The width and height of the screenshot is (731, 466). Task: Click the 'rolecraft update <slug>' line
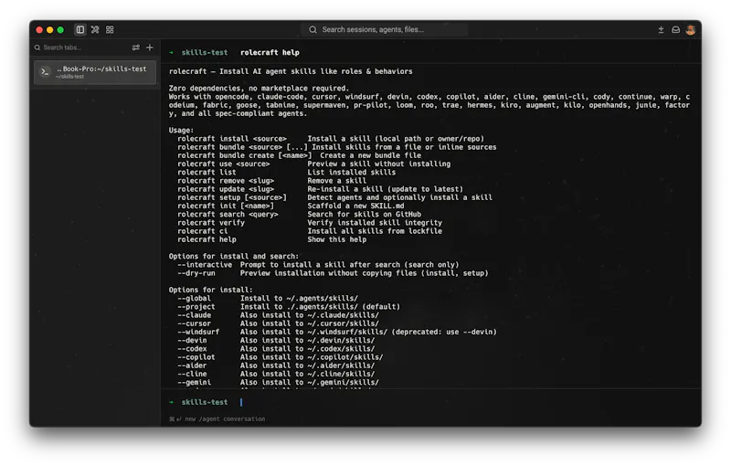point(226,189)
